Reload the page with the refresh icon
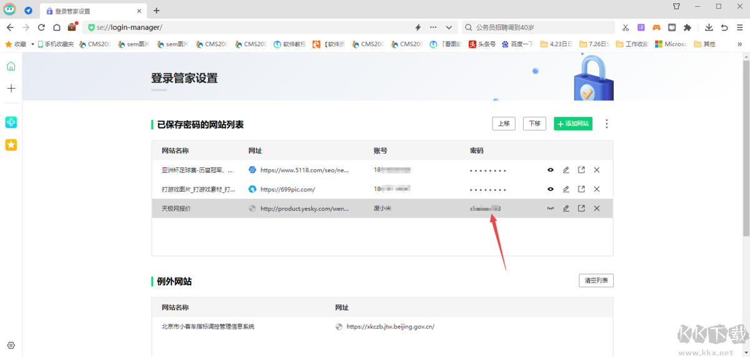The height and width of the screenshot is (357, 750). pyautogui.click(x=41, y=27)
